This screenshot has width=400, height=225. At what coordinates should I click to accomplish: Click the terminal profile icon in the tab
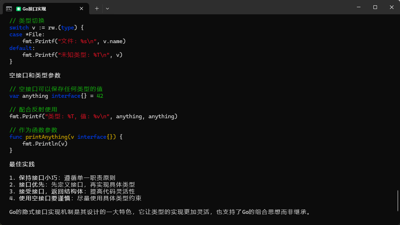(9, 8)
